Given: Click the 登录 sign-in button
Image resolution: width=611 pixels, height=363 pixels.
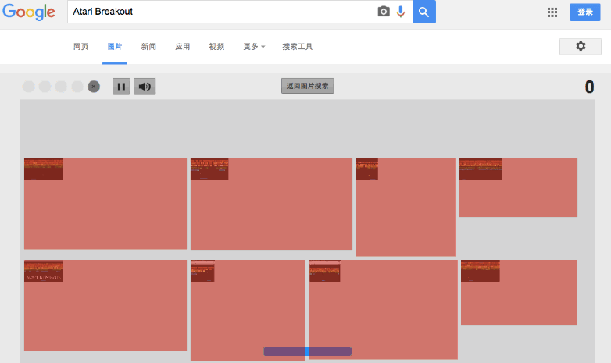Looking at the screenshot, I should [585, 12].
